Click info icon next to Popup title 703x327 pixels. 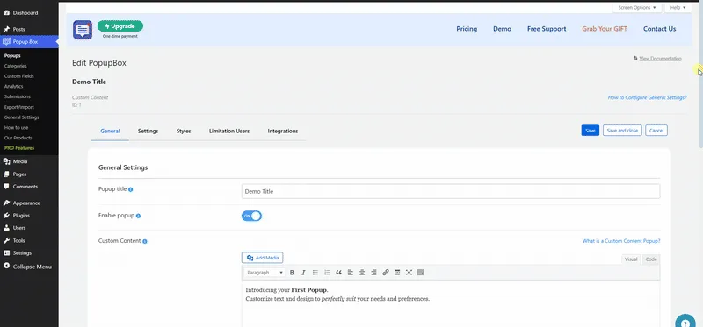point(130,189)
